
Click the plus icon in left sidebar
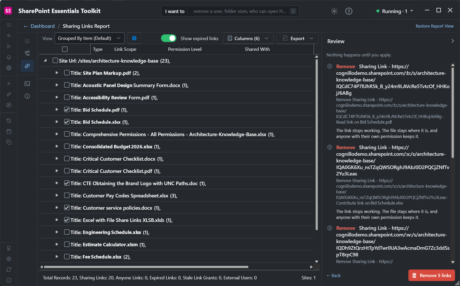point(9,84)
